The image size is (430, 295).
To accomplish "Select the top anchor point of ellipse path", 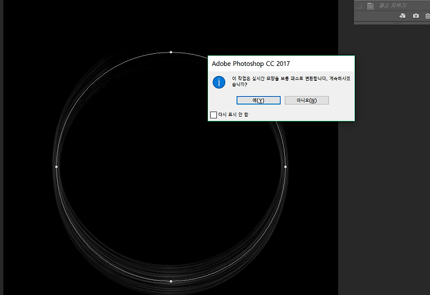I will [171, 52].
